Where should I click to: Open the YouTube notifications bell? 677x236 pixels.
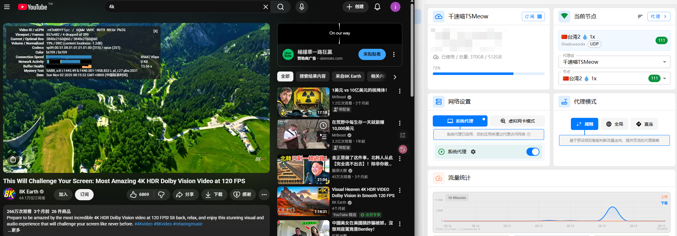click(x=377, y=7)
